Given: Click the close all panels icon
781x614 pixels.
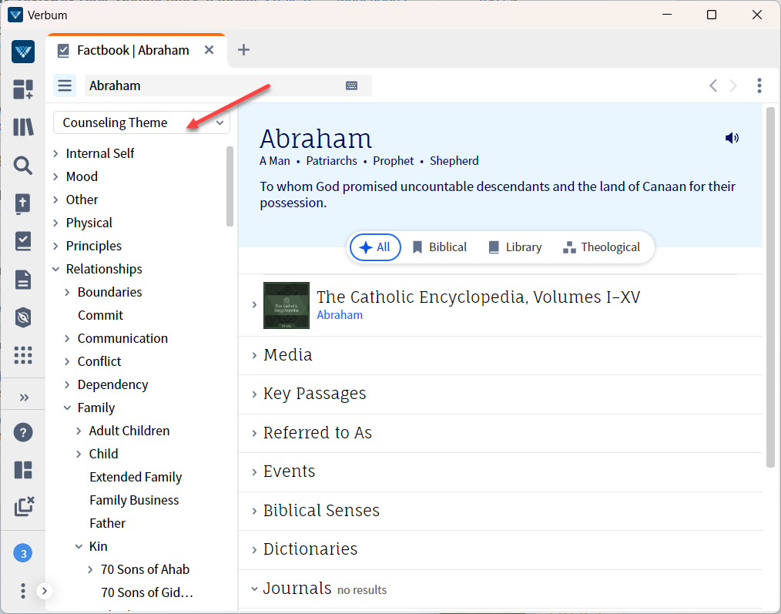Looking at the screenshot, I should click(x=24, y=506).
